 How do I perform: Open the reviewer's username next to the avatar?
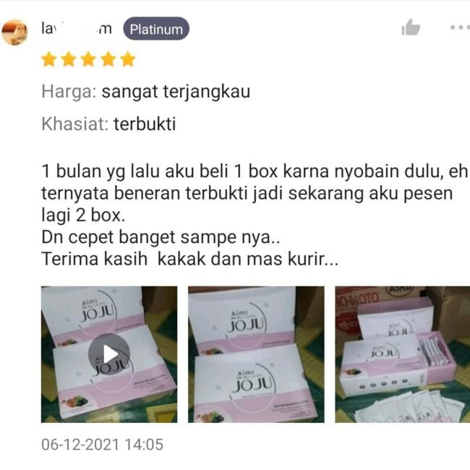[x=77, y=29]
